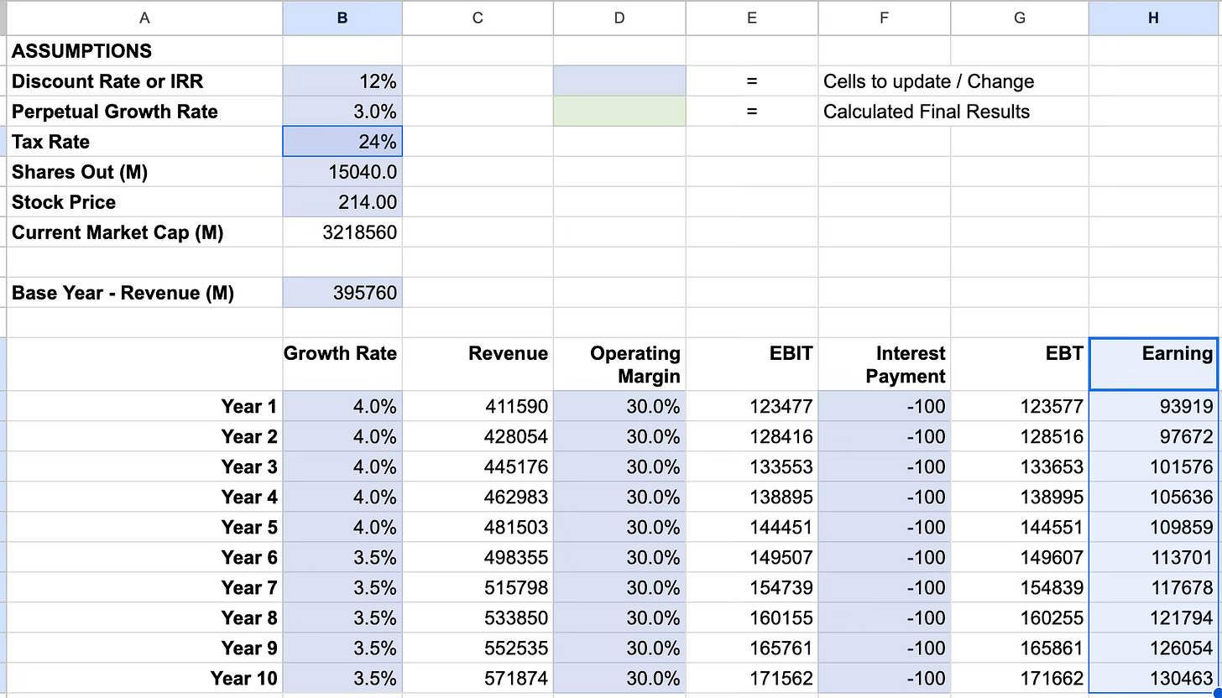Image resolution: width=1222 pixels, height=698 pixels.
Task: Select the Base Year Revenue cell 395760
Action: tap(342, 292)
